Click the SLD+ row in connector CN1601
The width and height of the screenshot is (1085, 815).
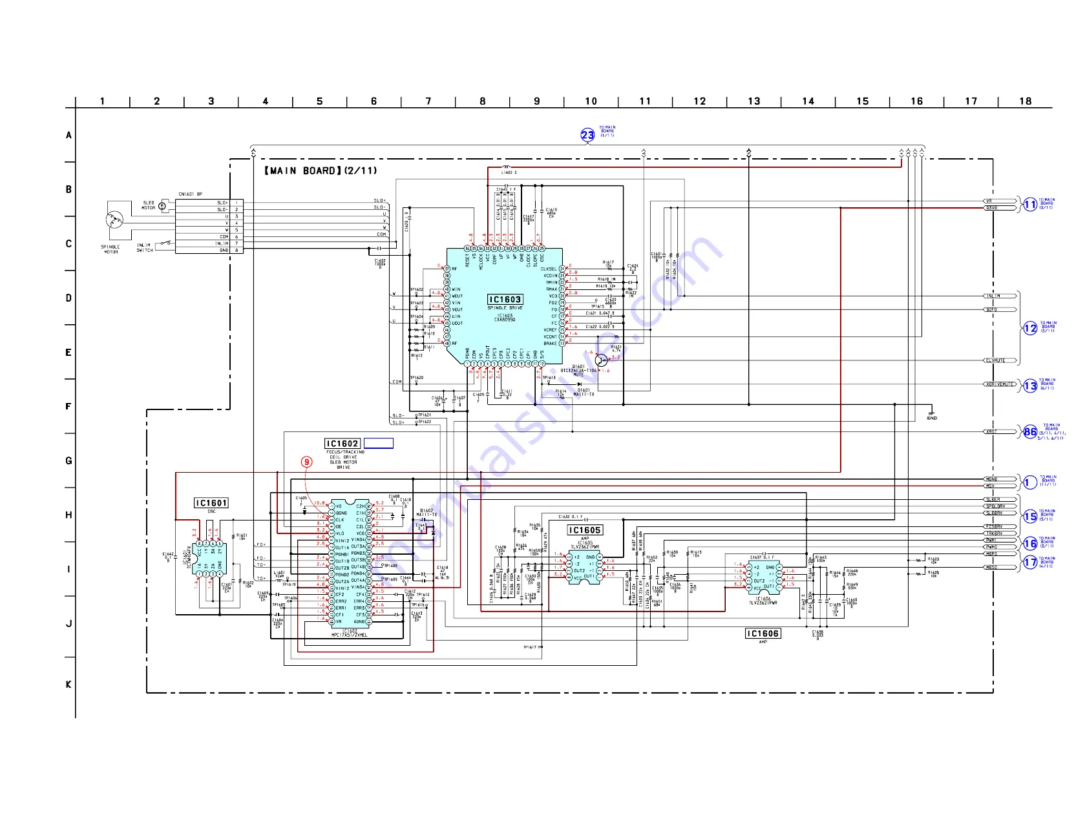209,203
